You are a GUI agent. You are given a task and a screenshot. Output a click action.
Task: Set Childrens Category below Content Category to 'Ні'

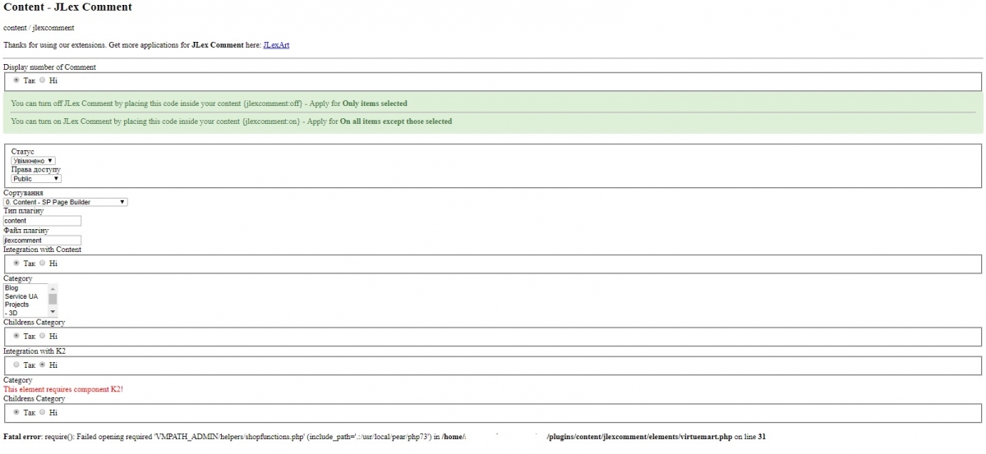pyautogui.click(x=43, y=336)
